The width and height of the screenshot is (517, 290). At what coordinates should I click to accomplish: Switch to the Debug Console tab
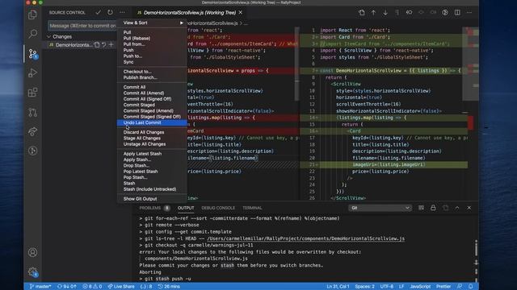pos(218,208)
